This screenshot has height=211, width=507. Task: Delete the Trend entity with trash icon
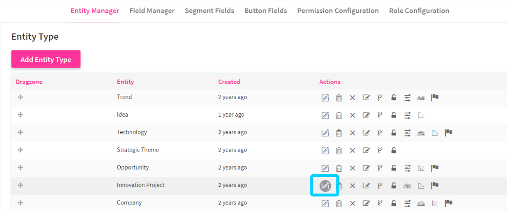pos(339,98)
